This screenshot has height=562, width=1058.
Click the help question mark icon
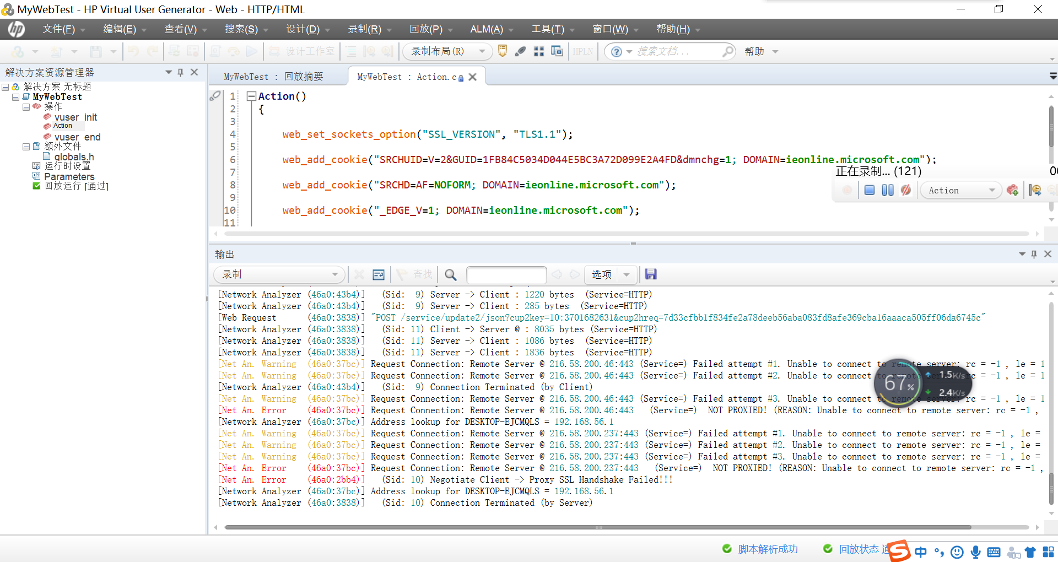(617, 51)
